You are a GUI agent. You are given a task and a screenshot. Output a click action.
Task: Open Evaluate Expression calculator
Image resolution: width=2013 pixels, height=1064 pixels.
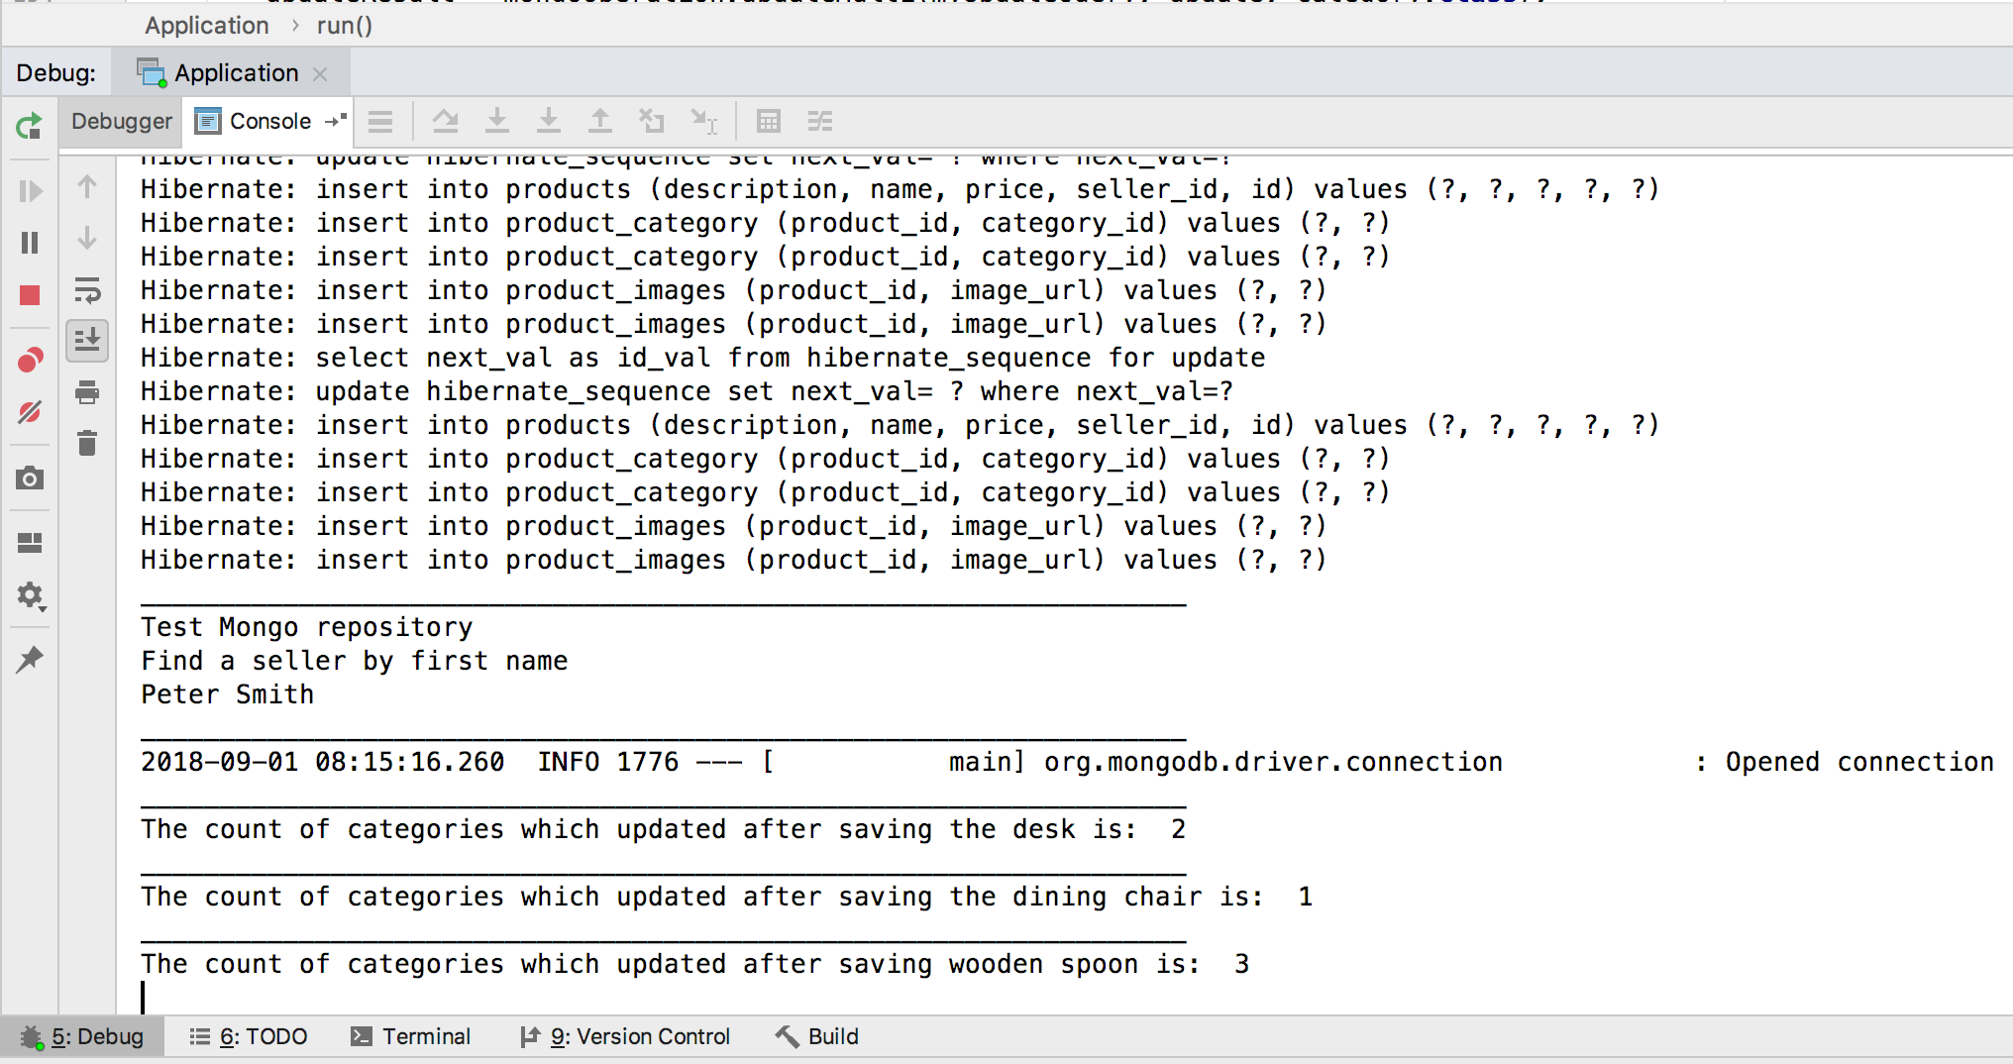pos(769,122)
